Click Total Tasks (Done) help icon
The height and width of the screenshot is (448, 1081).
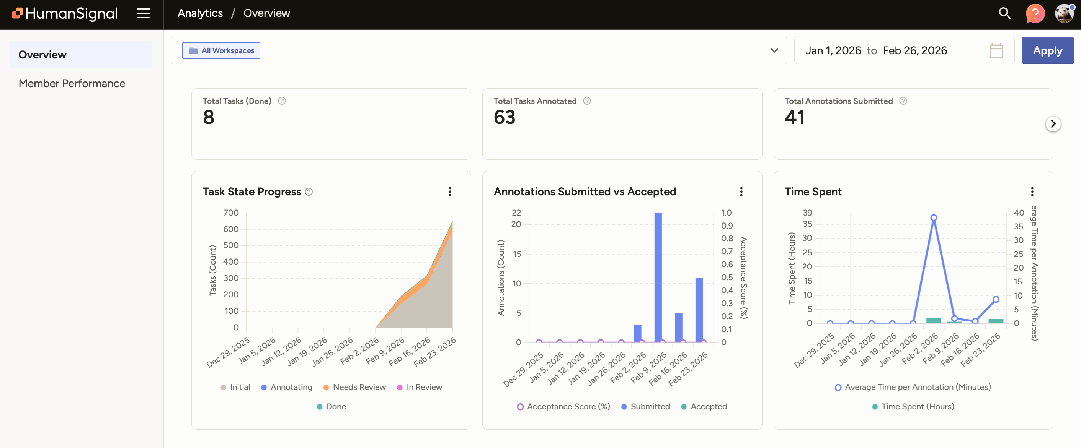click(282, 101)
